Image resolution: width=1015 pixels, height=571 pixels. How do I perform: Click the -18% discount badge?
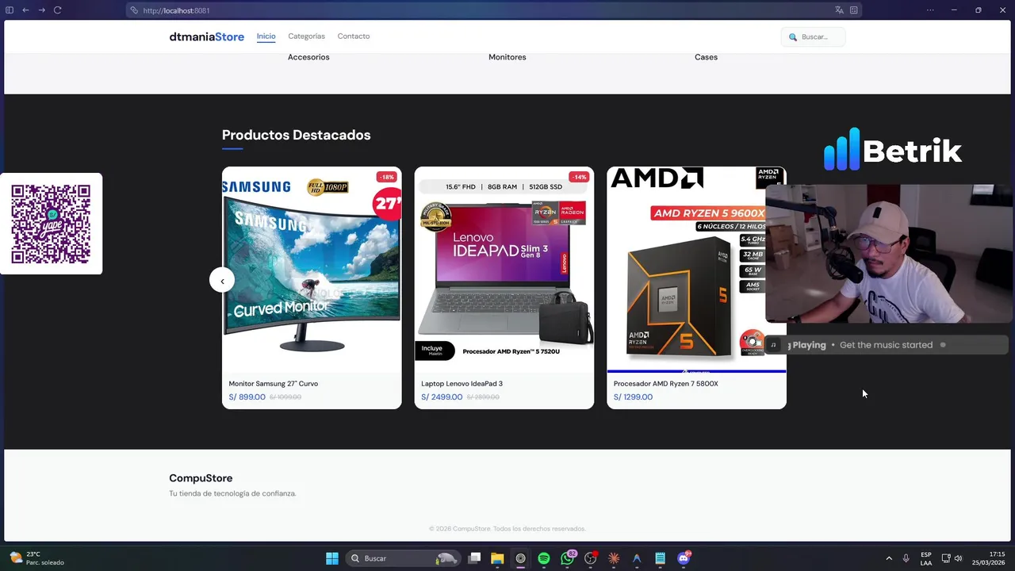(x=386, y=177)
